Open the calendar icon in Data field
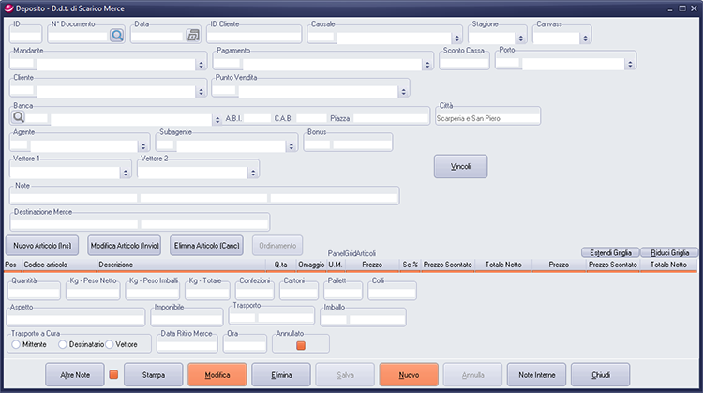 193,36
